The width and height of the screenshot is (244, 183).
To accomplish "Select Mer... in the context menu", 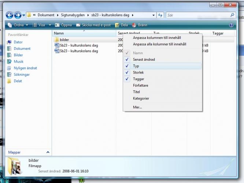I will tap(137, 107).
